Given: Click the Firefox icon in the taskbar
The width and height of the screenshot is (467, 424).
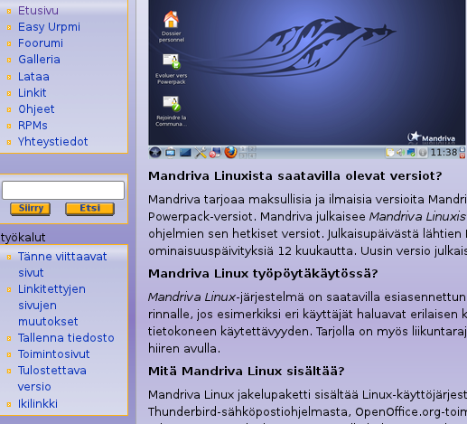Looking at the screenshot, I should 230,152.
